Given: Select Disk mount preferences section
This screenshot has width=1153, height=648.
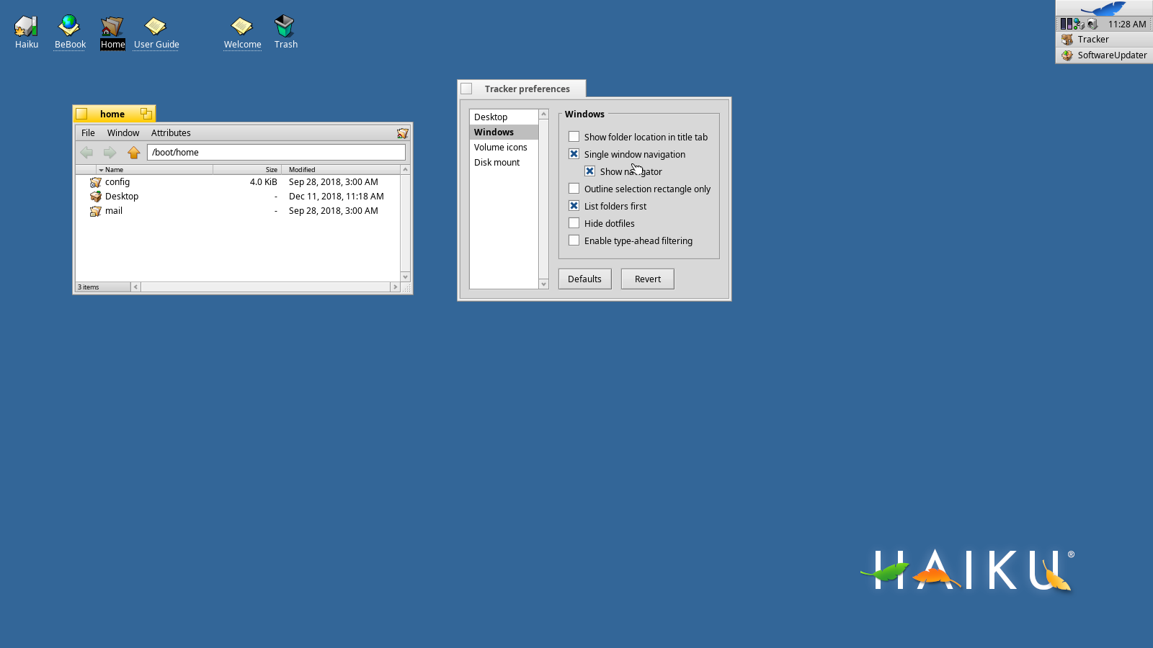Looking at the screenshot, I should pos(504,163).
